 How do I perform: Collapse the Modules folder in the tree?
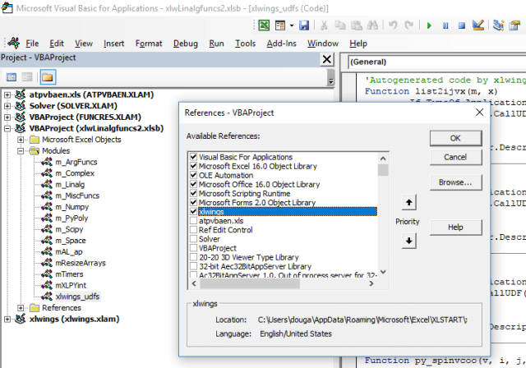coord(21,151)
